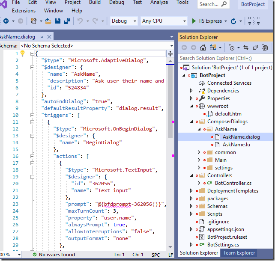Viewport: 275px width, 261px height.
Task: Select AskName.lu file
Action: coord(236,145)
